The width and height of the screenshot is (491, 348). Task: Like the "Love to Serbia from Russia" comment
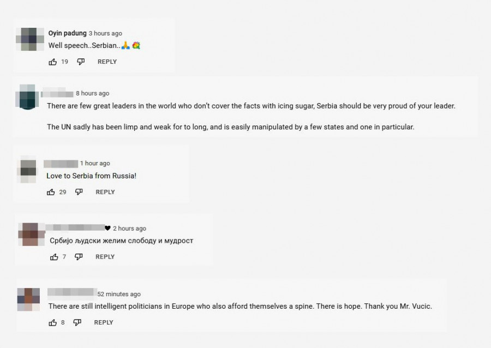[51, 192]
